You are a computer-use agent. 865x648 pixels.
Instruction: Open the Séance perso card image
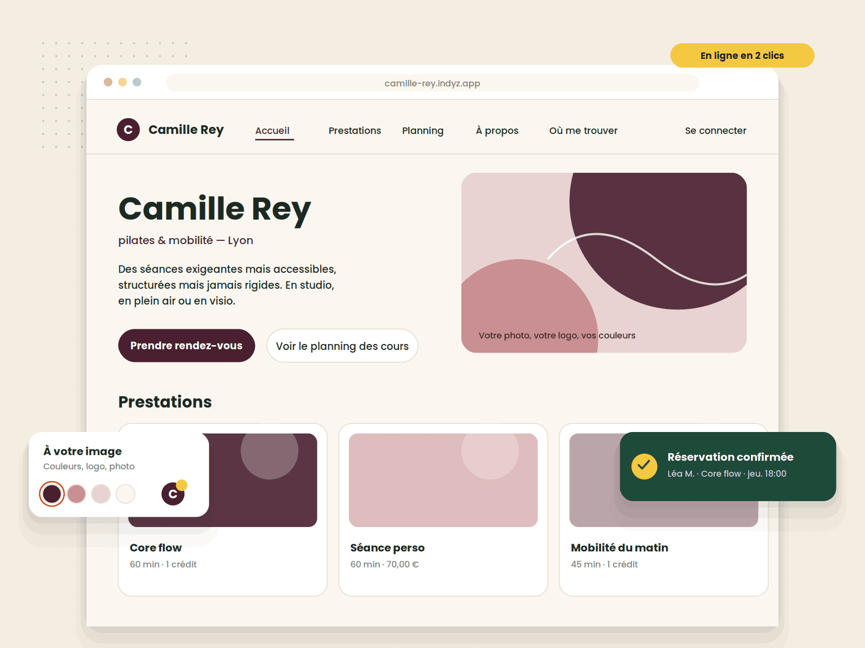click(x=443, y=480)
